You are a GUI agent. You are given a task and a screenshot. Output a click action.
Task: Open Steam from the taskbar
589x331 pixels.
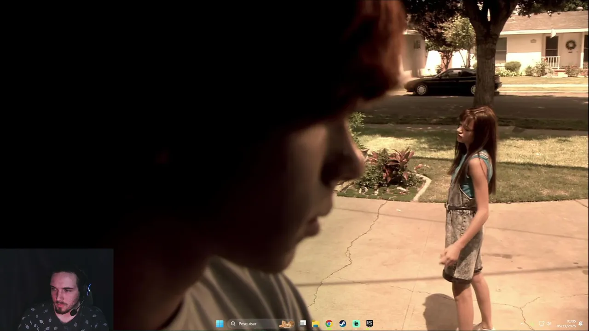pyautogui.click(x=342, y=324)
